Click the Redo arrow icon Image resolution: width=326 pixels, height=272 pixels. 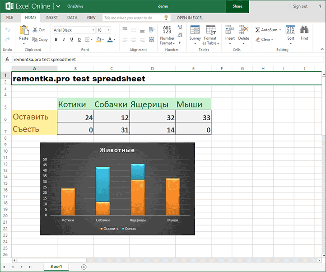(x=8, y=39)
